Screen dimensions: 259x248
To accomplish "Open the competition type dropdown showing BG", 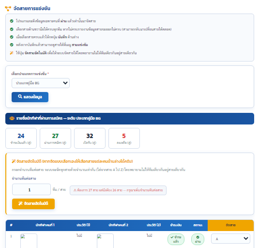I will (x=41, y=83).
